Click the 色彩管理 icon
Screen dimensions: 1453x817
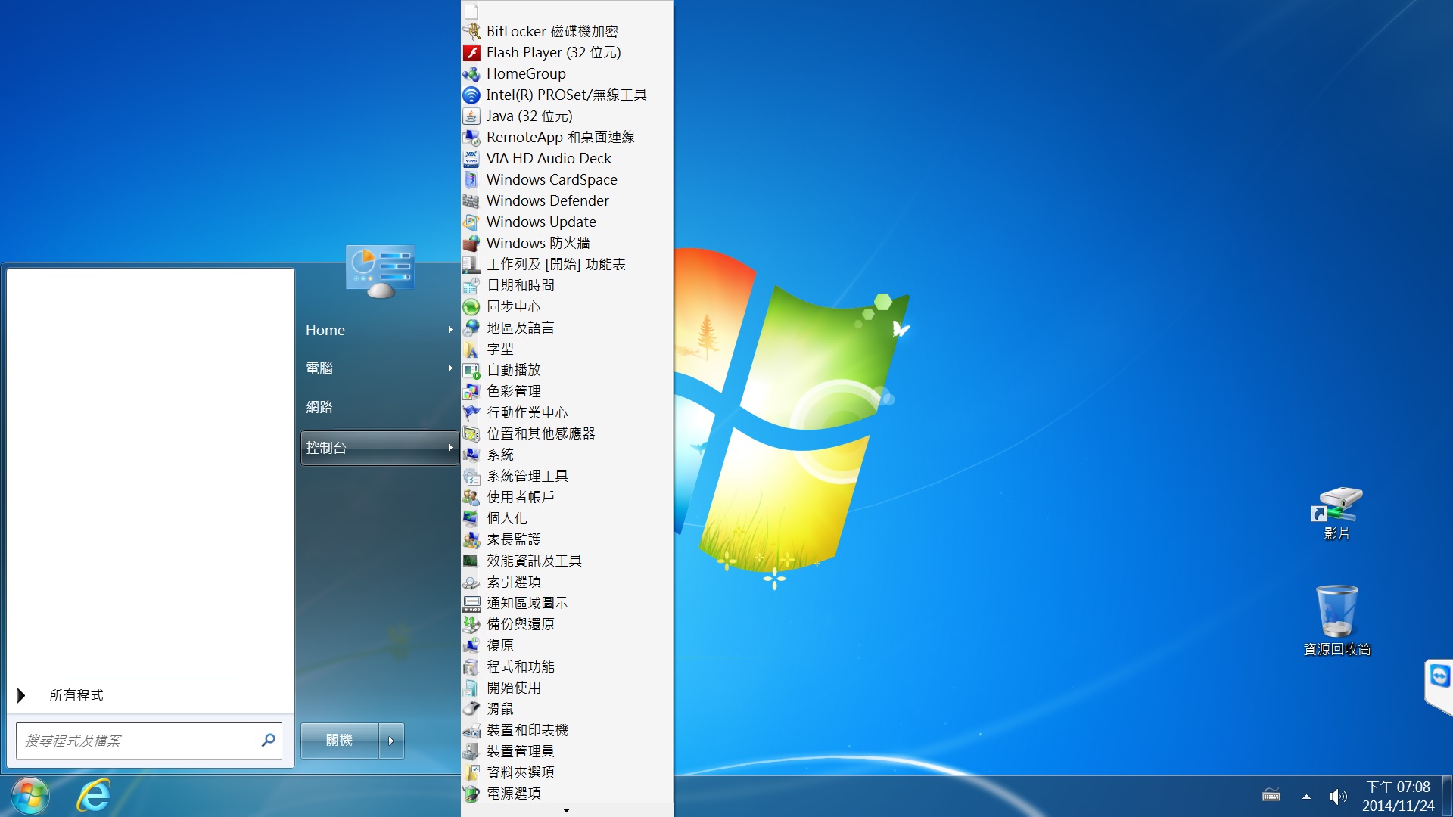[x=471, y=392]
